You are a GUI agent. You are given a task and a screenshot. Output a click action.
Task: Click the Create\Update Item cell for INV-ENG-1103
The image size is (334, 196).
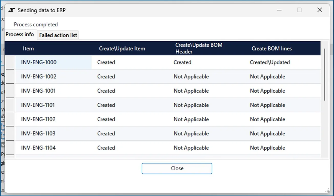[130, 134]
